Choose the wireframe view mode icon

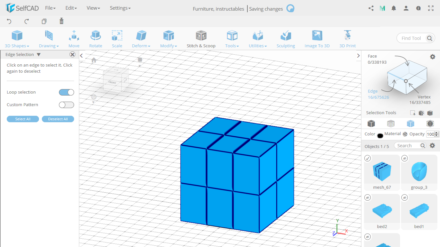pyautogui.click(x=391, y=123)
